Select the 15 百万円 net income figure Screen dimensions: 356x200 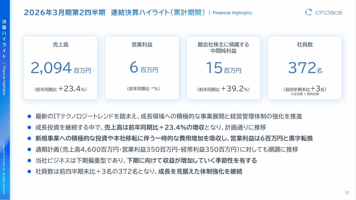coord(223,68)
